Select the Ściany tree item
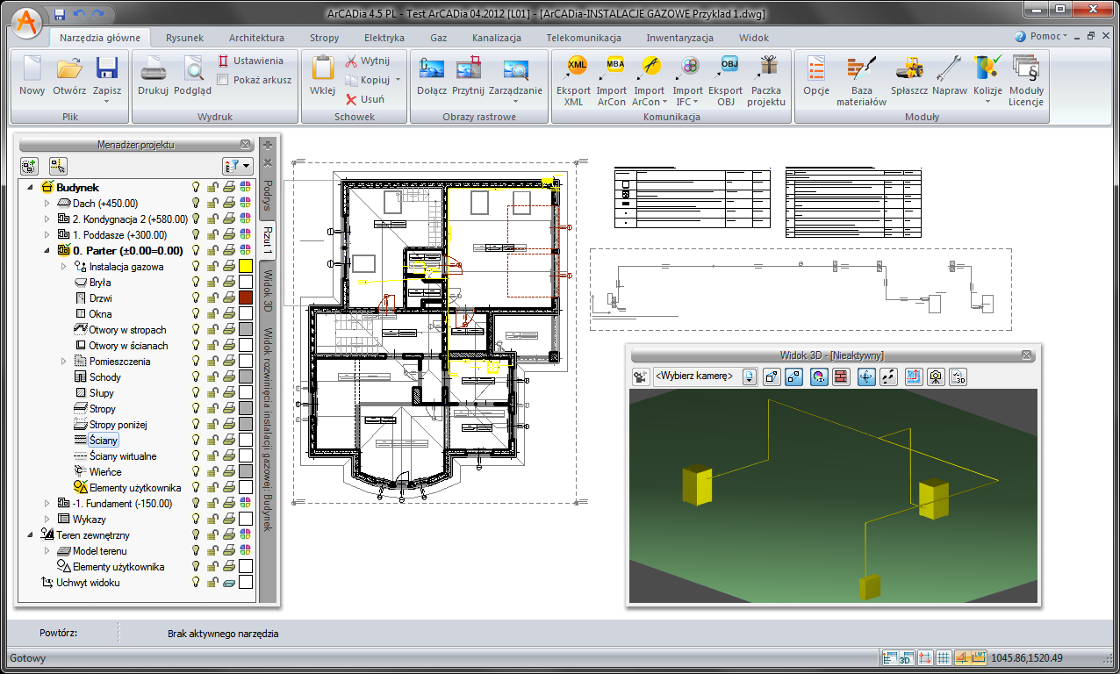The width and height of the screenshot is (1120, 674). pyautogui.click(x=104, y=441)
